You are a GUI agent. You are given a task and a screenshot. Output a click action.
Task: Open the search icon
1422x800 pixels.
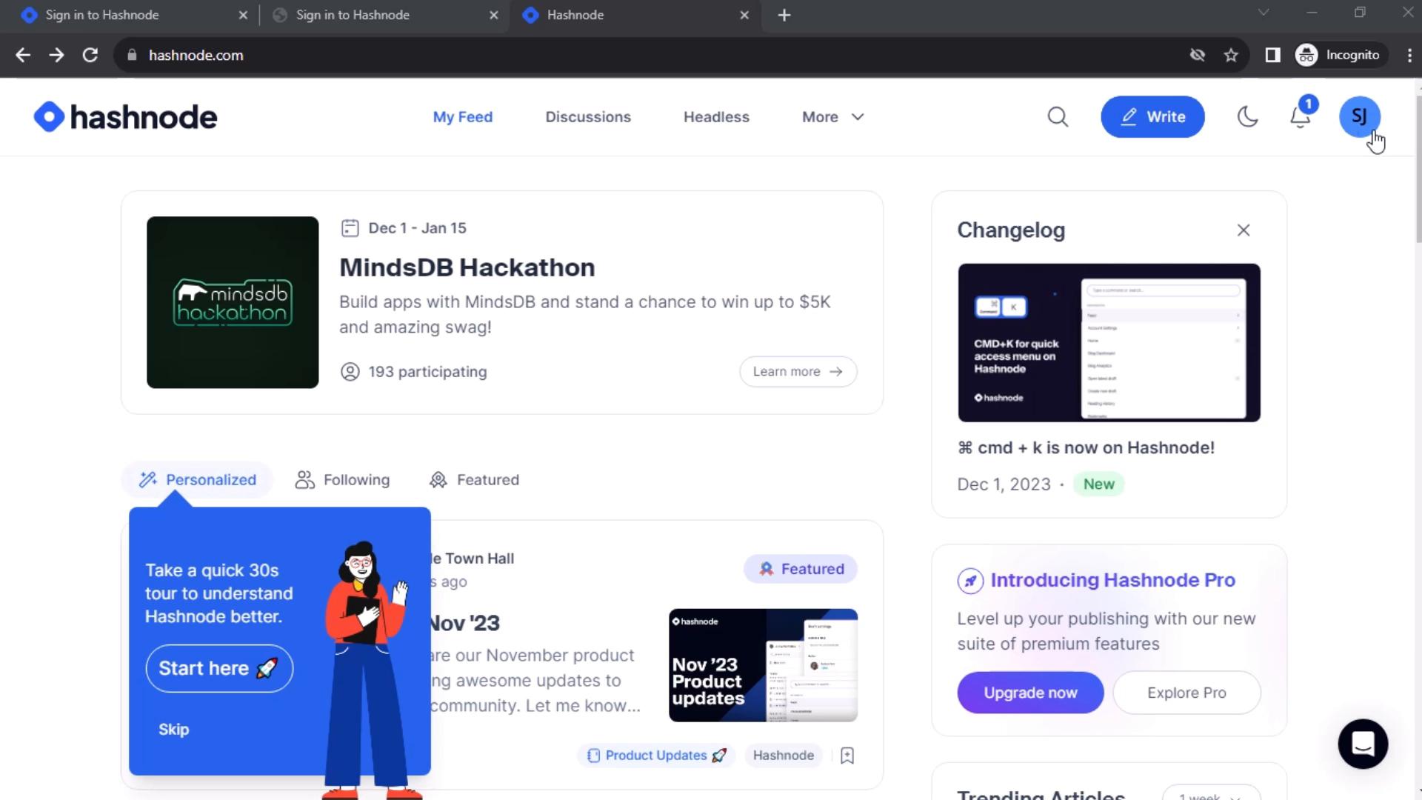pyautogui.click(x=1058, y=116)
